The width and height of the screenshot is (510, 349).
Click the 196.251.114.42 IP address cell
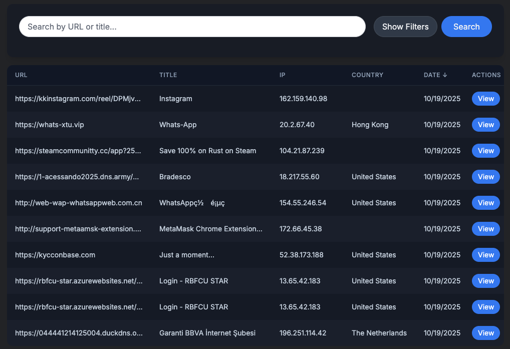[303, 333]
